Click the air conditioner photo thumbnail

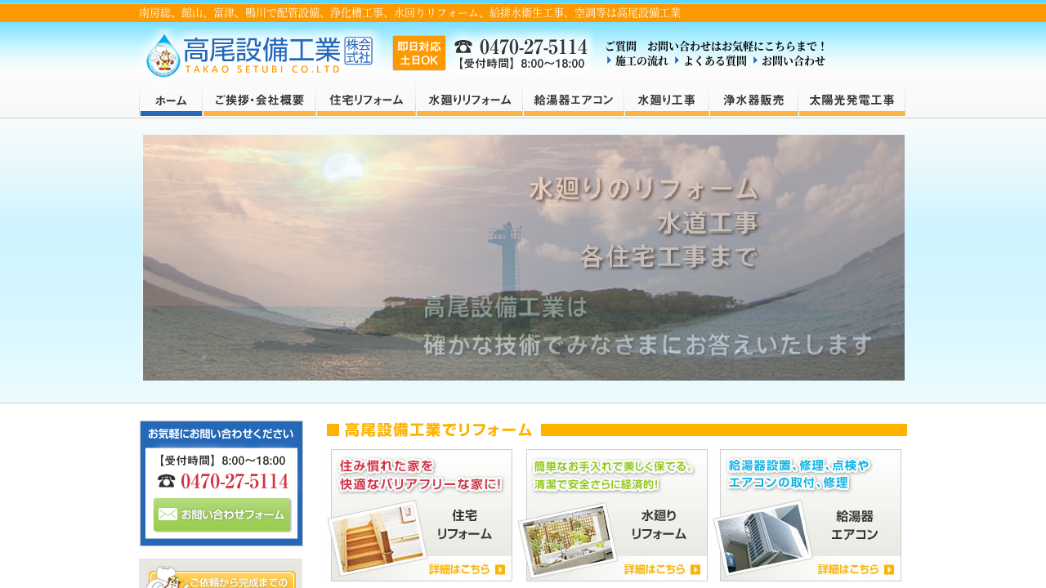pyautogui.click(x=763, y=537)
